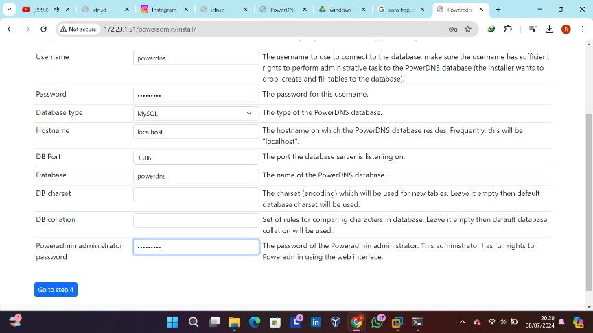Open the terminal app on the taskbar

coord(417,322)
